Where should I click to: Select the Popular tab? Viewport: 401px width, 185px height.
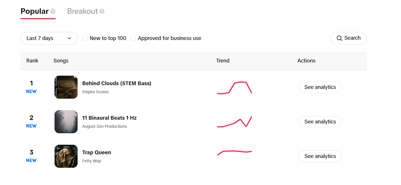35,11
